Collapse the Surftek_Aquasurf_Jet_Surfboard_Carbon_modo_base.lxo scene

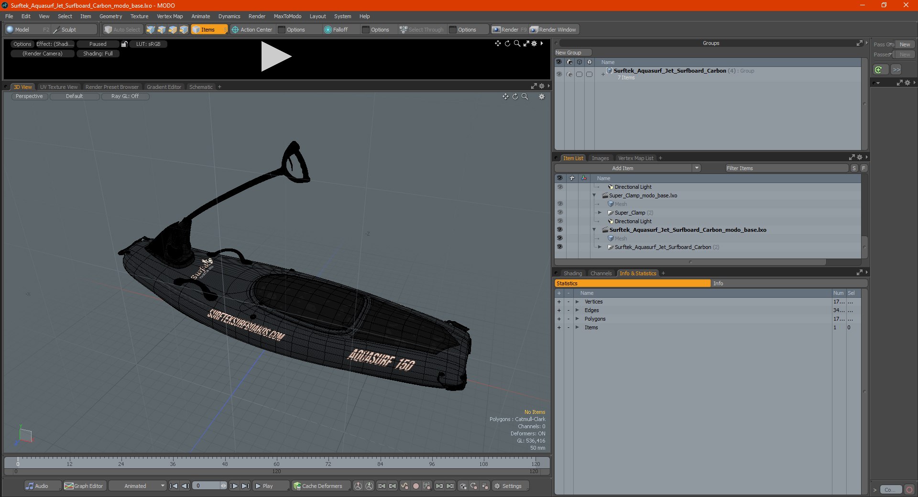594,230
